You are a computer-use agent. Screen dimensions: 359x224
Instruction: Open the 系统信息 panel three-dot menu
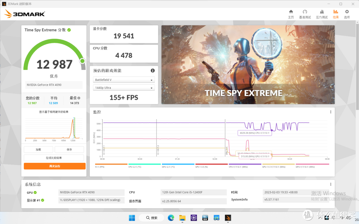[331, 184]
